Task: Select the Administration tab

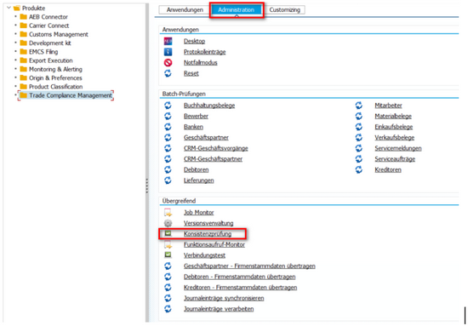Action: [x=236, y=10]
